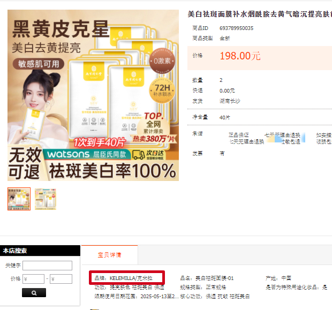This screenshot has height=310, width=332.
Task: Click the 品名: 美白祛斑面膜-01 text
Action: (x=207, y=278)
